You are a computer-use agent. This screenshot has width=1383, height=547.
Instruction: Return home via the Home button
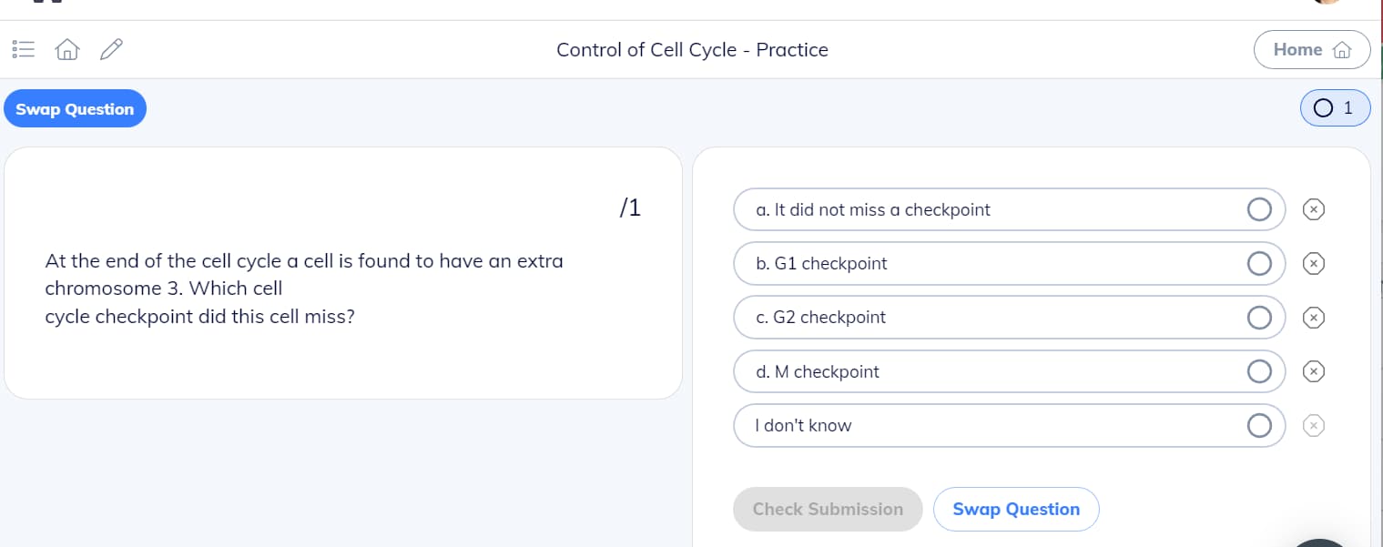tap(1311, 49)
